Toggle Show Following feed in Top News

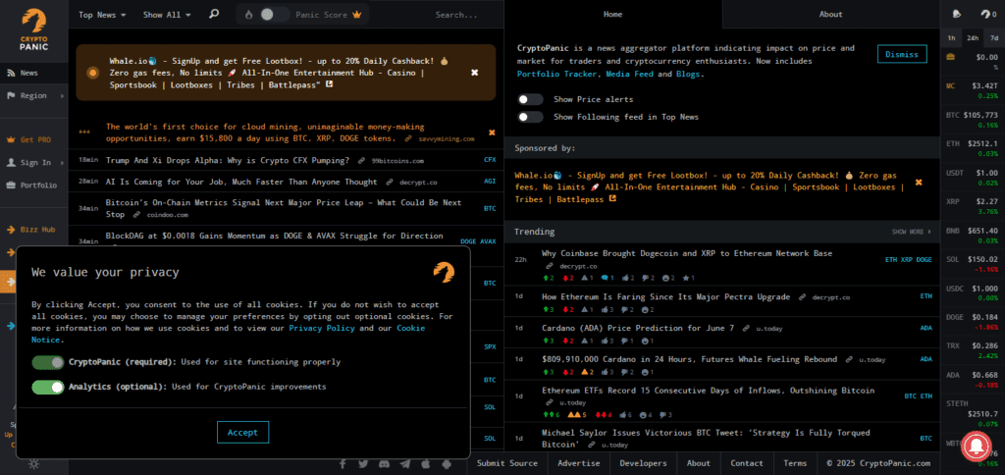(x=530, y=117)
